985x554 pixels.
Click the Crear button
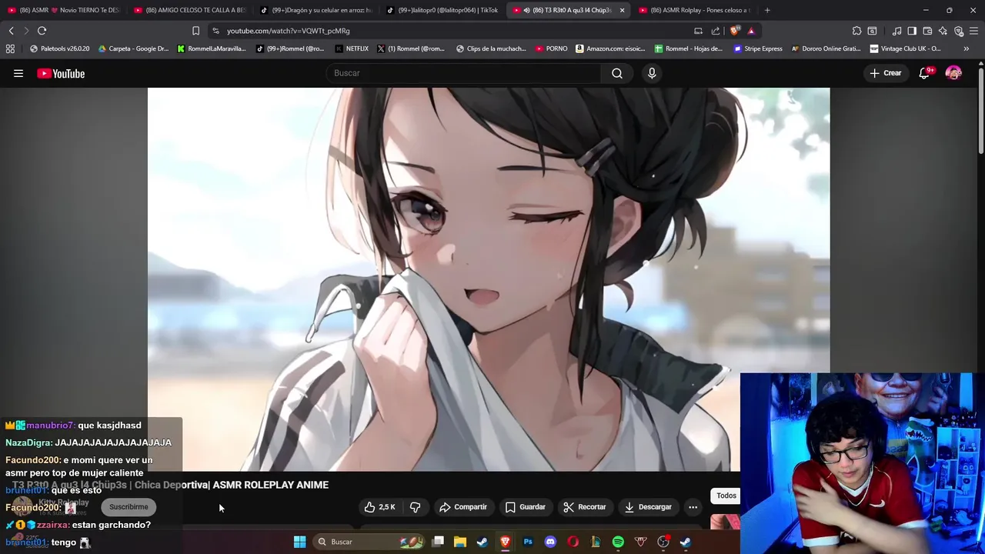pos(885,73)
